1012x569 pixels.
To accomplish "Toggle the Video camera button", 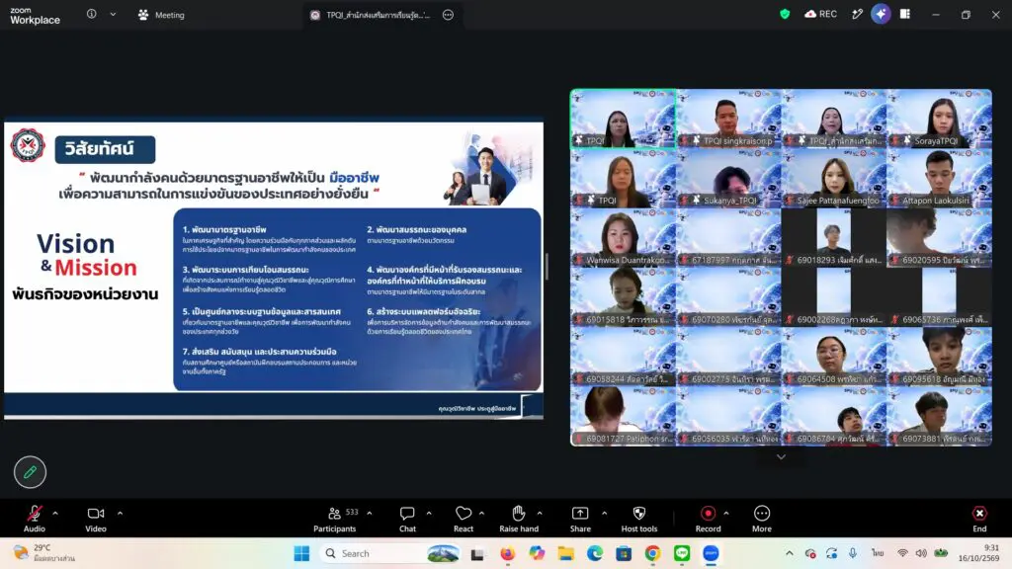I will [x=96, y=519].
